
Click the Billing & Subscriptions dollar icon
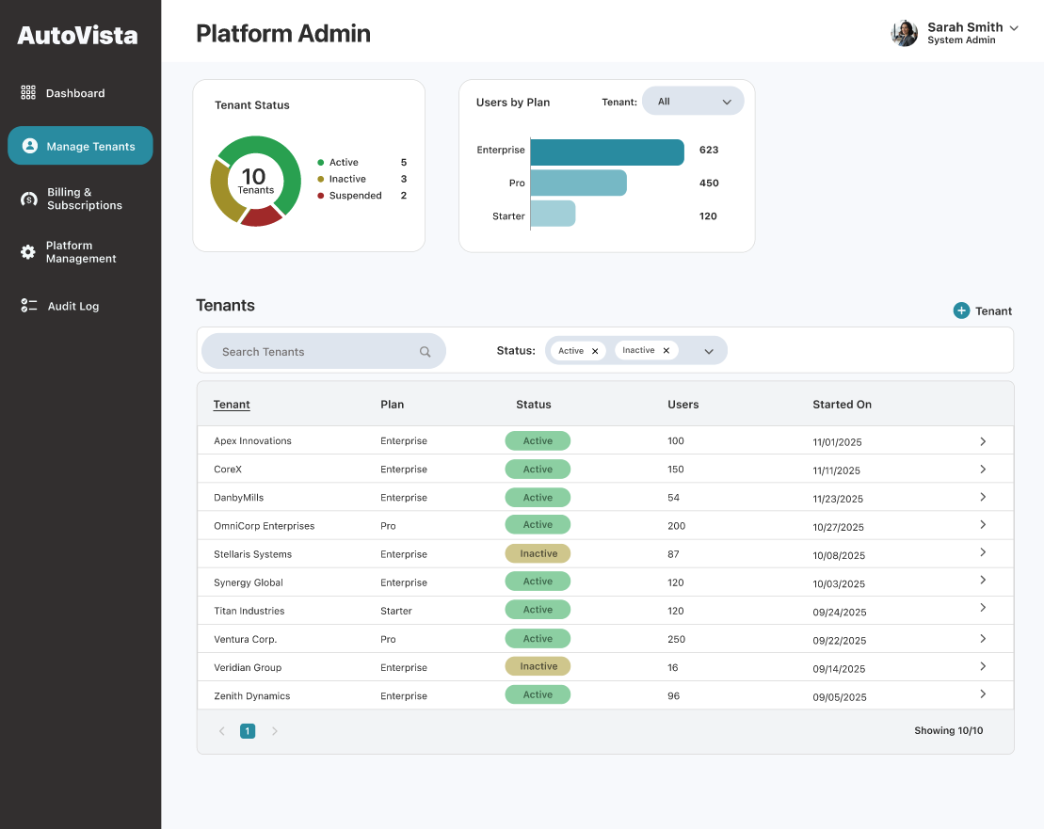29,199
